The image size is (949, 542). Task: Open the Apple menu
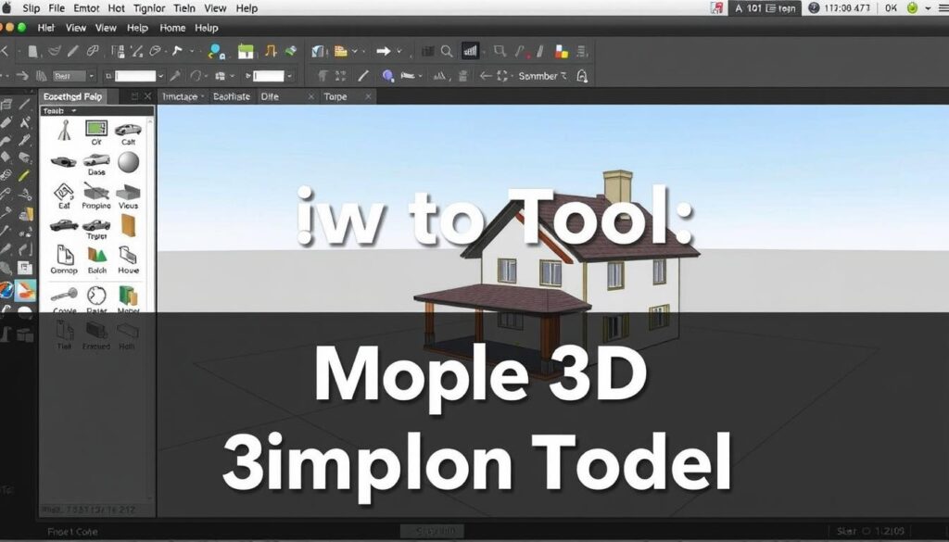(6, 7)
